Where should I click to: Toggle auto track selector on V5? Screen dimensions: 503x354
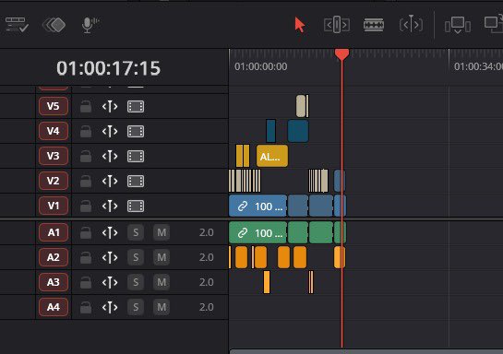[x=110, y=106]
